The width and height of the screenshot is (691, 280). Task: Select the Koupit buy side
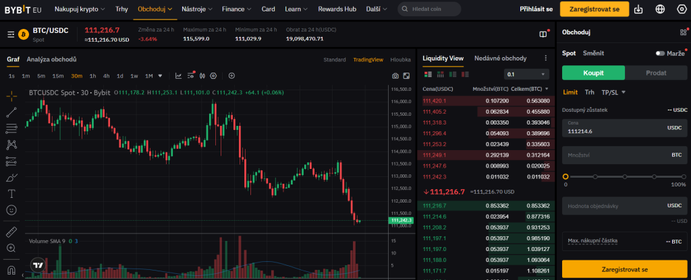pos(593,73)
